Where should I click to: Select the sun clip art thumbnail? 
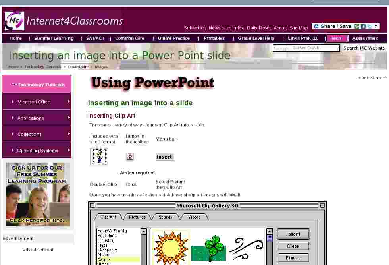pos(171,248)
